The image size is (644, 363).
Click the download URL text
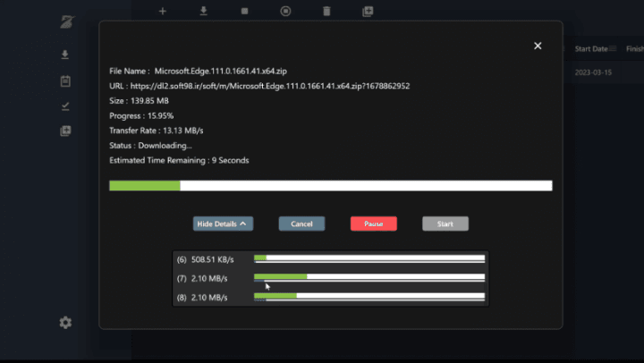tap(270, 86)
